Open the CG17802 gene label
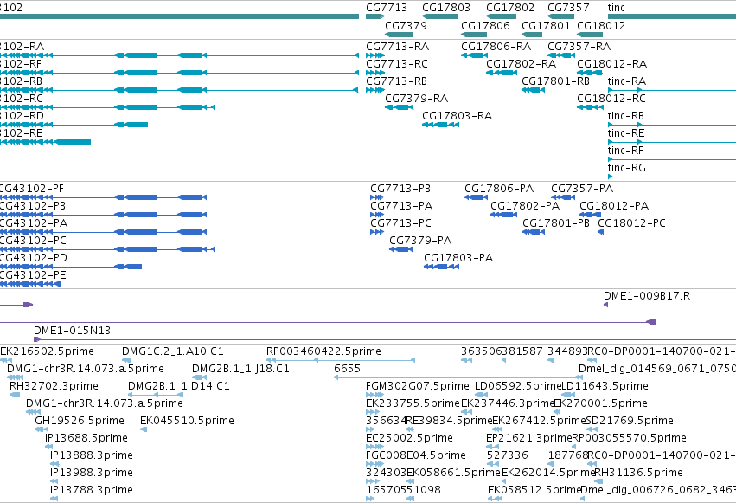Image resolution: width=736 pixels, height=503 pixels. (x=509, y=8)
